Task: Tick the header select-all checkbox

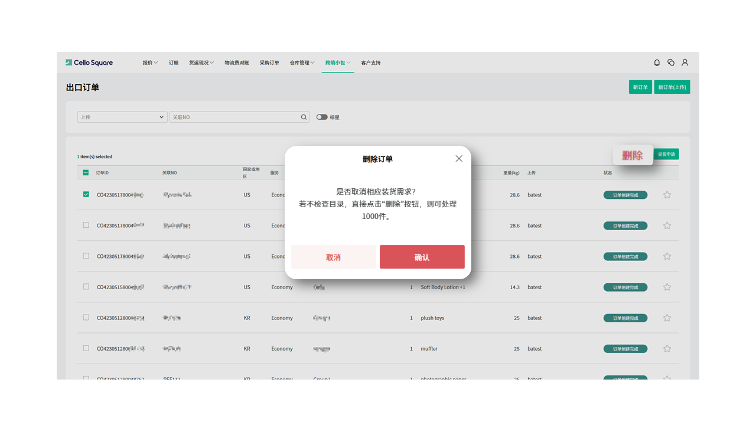Action: coord(86,173)
